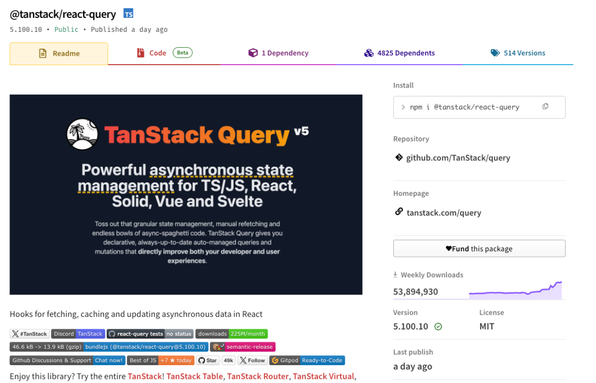Image resolution: width=596 pixels, height=383 pixels.
Task: Select 'a day ago' under Last publish
Action: pos(413,366)
